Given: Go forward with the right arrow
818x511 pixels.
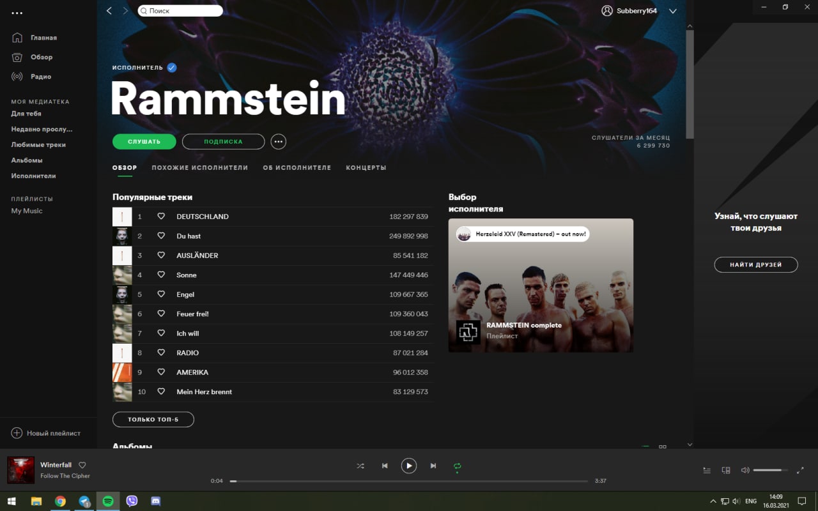Looking at the screenshot, I should [125, 11].
